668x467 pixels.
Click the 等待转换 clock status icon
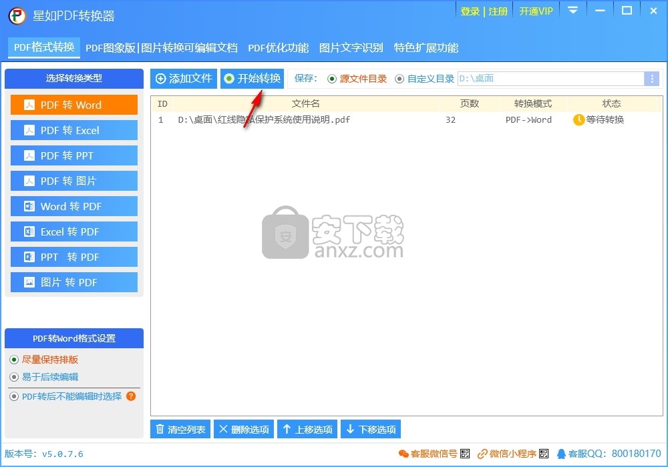(x=578, y=120)
